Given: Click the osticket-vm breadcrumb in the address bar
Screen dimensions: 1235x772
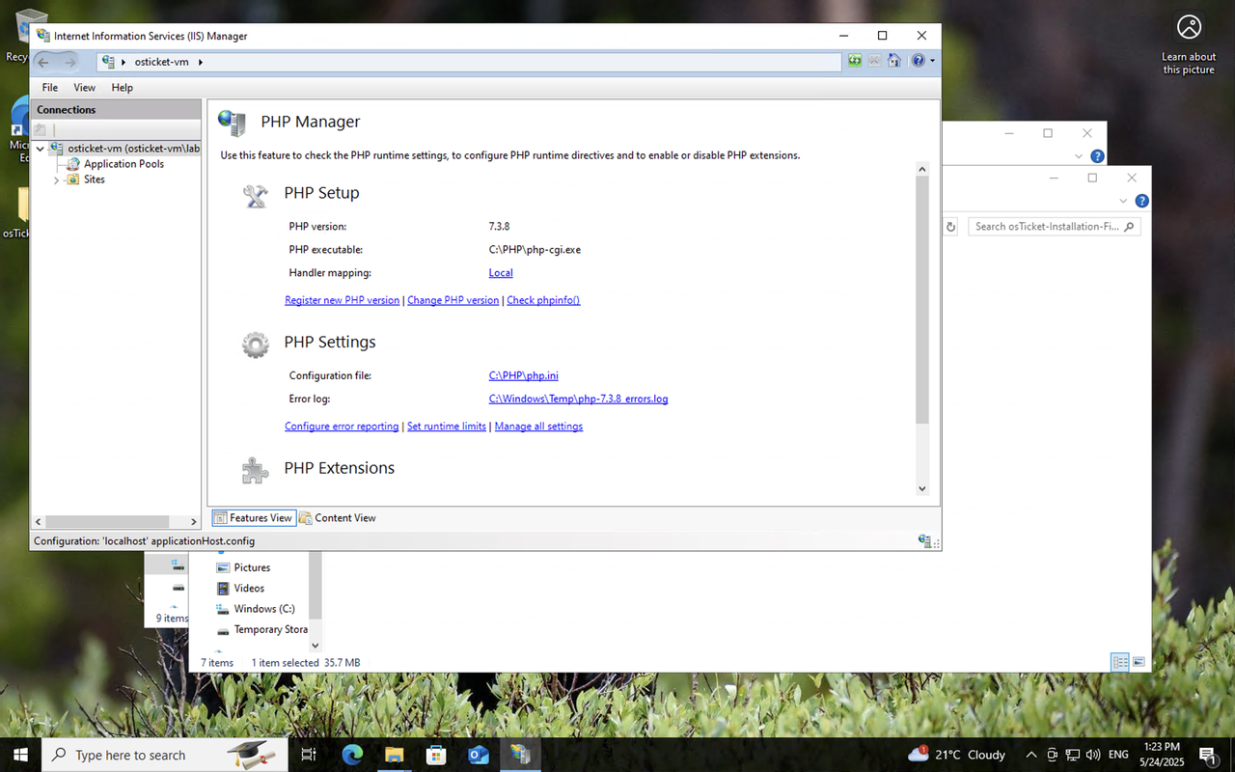Looking at the screenshot, I should (161, 62).
